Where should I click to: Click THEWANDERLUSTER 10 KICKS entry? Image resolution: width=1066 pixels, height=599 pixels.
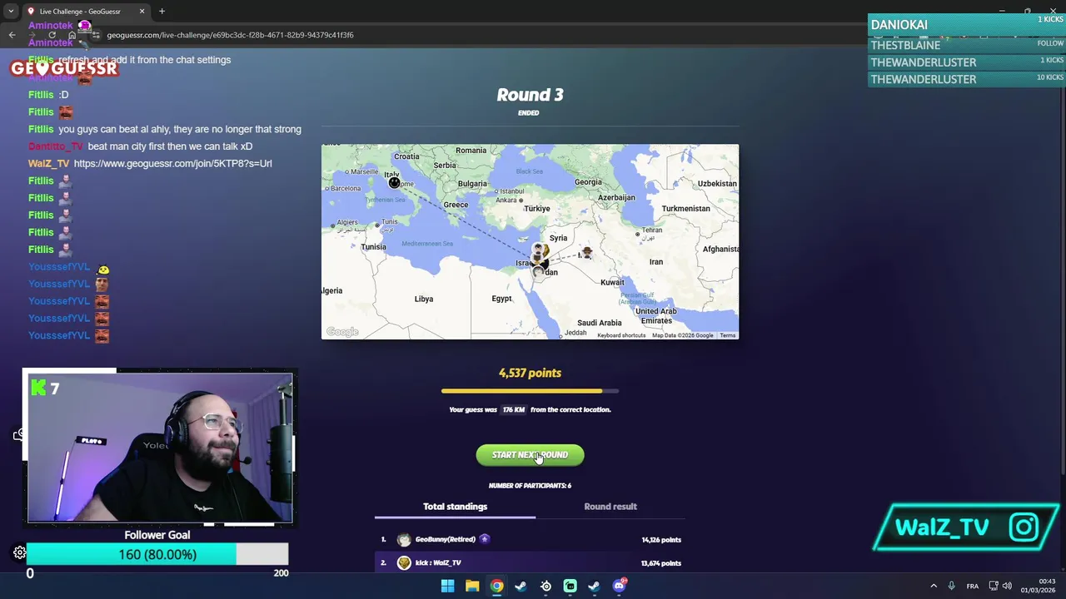point(966,79)
